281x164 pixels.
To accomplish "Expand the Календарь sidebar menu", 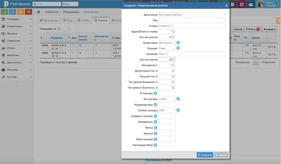I will coord(17,19).
